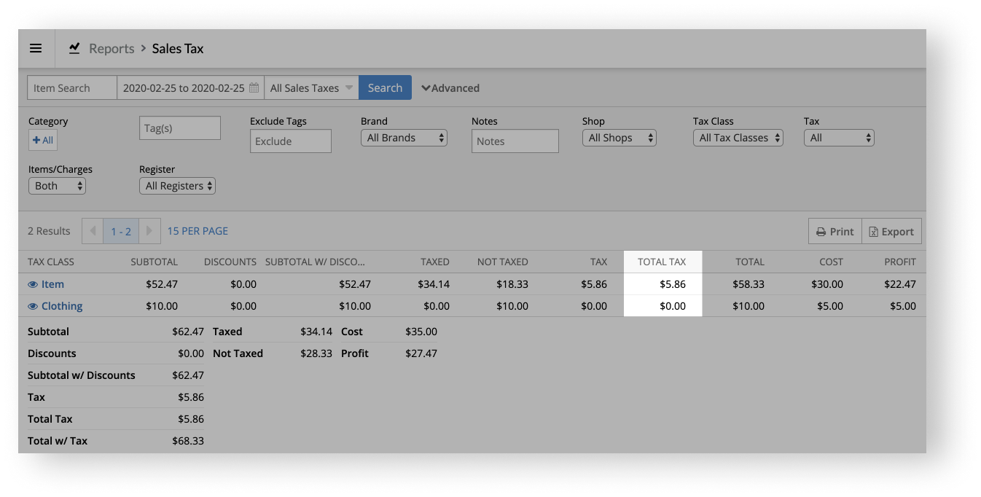
Task: Run the Search button
Action: click(385, 88)
